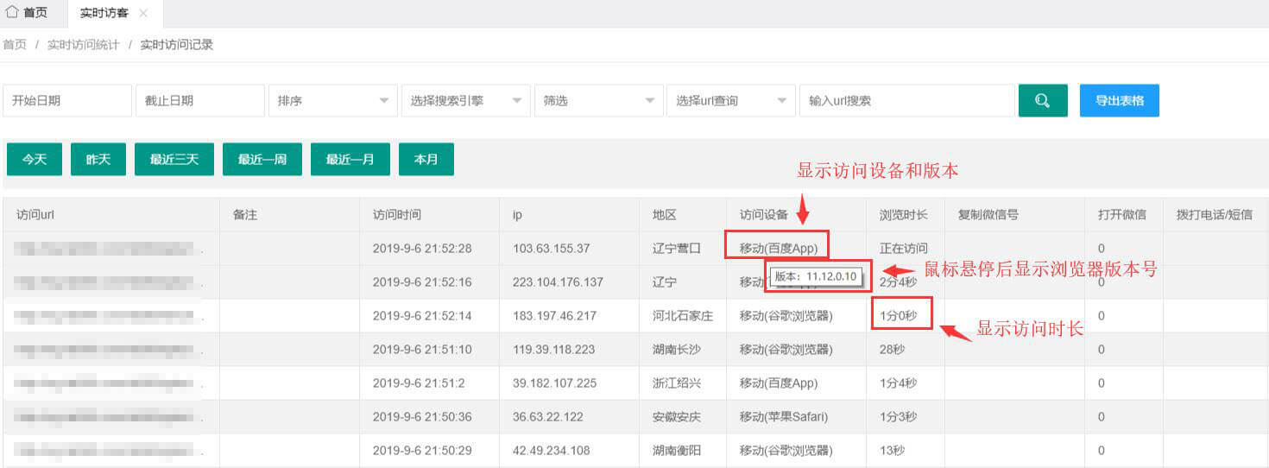Focus the 输入url搜索 field
This screenshot has height=468, width=1269.
point(906,101)
